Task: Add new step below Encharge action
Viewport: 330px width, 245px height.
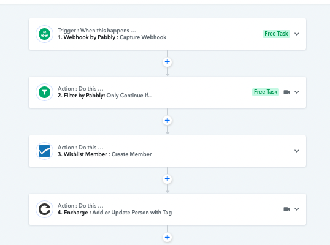Action: pos(167,238)
